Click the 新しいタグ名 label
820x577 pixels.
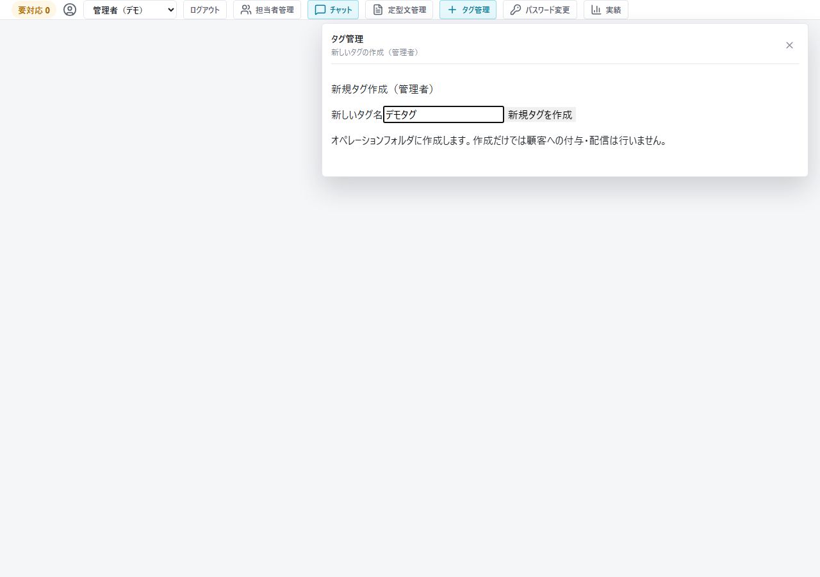[357, 115]
